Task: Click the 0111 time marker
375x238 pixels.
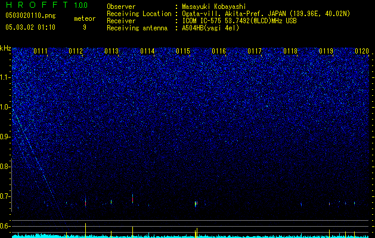Action: (41, 51)
